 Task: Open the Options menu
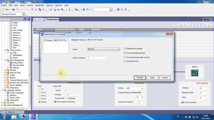point(50,5)
